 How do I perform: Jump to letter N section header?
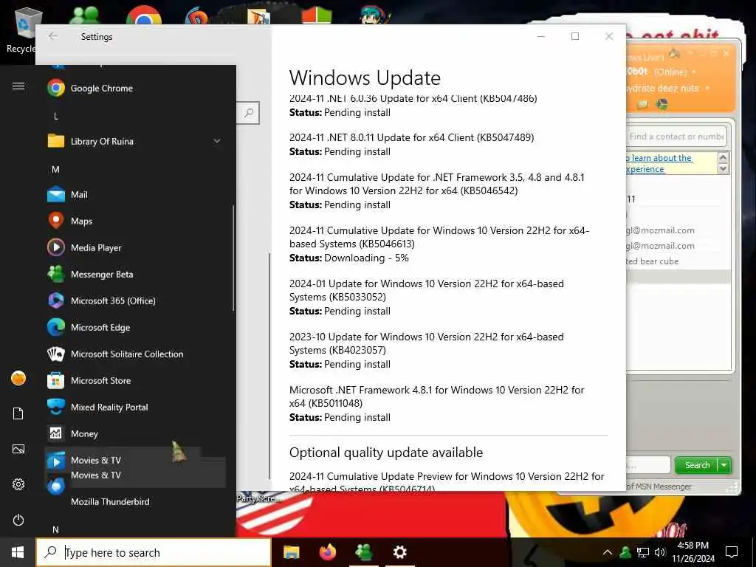pyautogui.click(x=55, y=529)
